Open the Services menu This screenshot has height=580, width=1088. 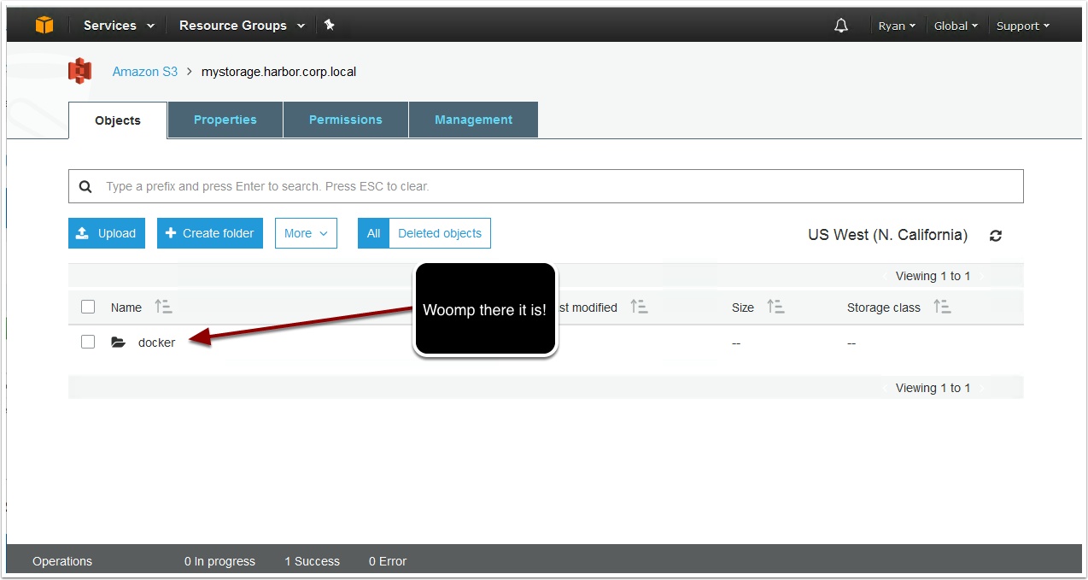(x=119, y=26)
